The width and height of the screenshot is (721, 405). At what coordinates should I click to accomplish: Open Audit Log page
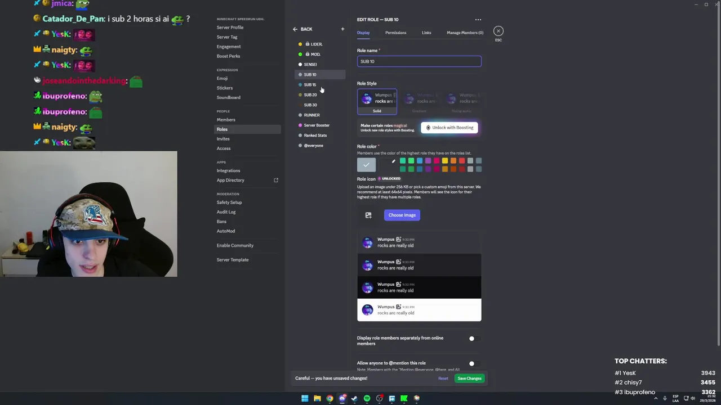(226, 212)
